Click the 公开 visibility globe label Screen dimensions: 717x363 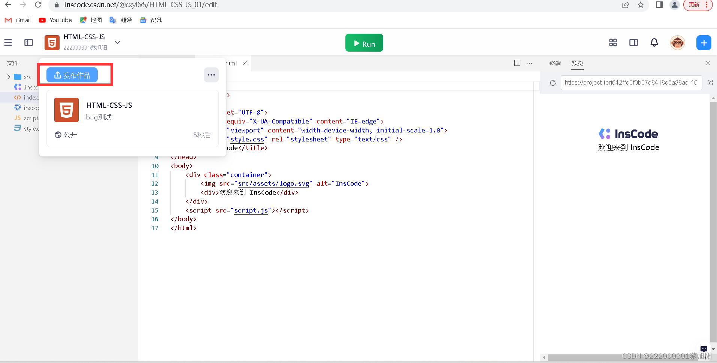(66, 135)
